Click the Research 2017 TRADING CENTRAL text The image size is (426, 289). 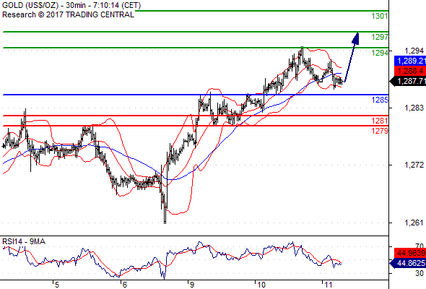click(x=68, y=14)
